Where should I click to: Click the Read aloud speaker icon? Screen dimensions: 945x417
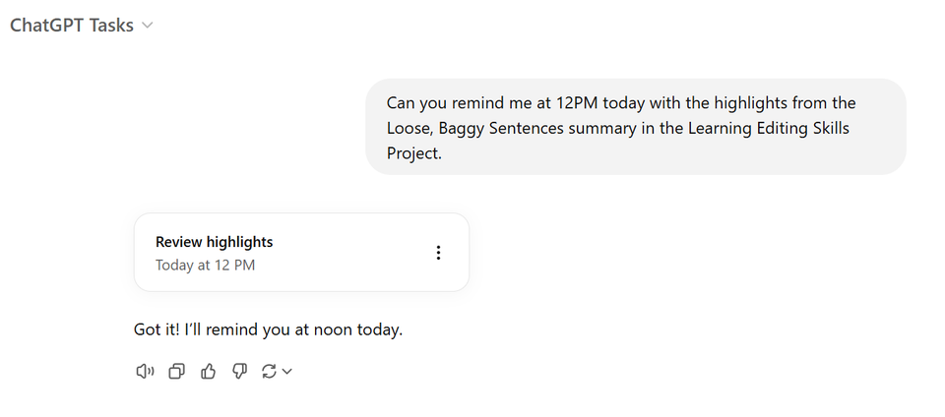pyautogui.click(x=145, y=371)
